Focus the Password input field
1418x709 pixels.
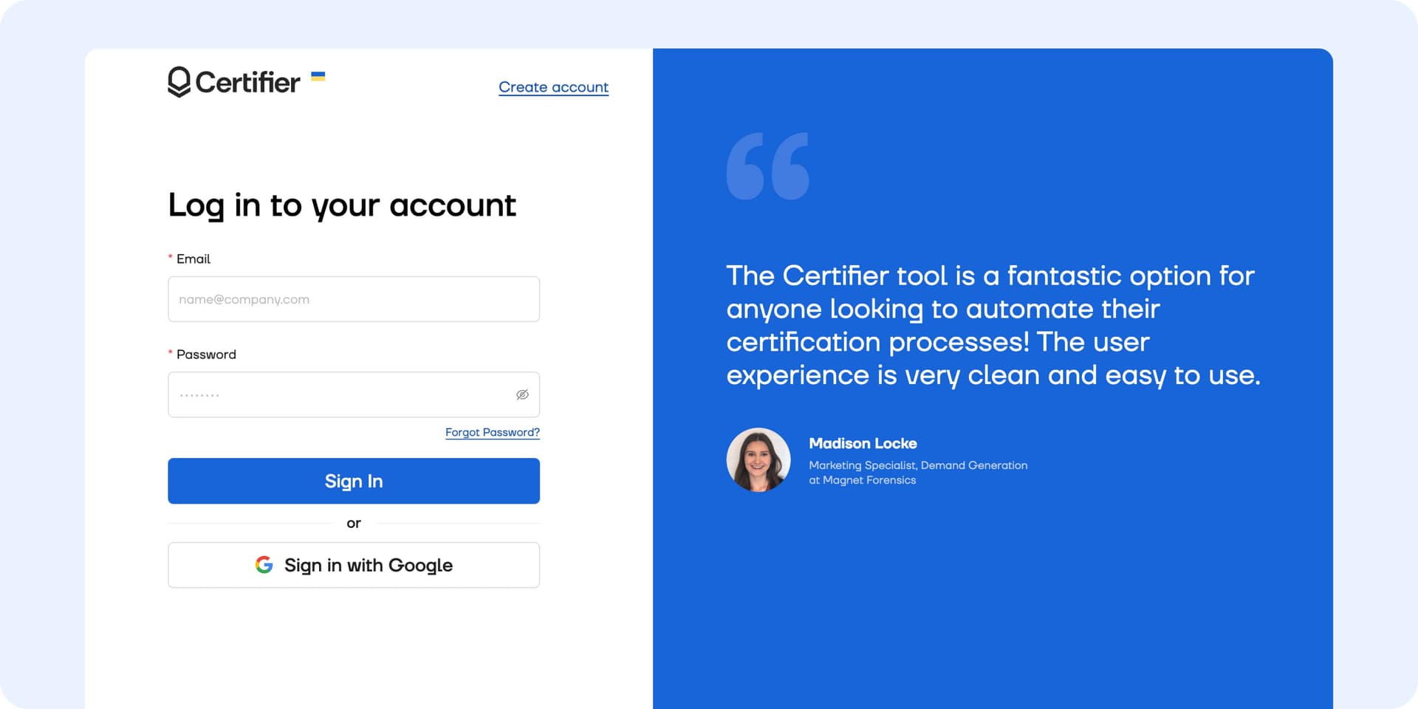click(x=340, y=395)
